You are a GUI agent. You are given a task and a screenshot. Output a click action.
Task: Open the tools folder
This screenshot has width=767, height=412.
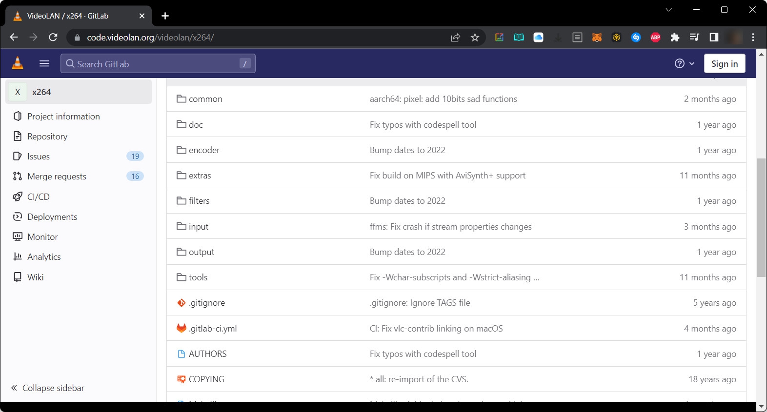[198, 277]
